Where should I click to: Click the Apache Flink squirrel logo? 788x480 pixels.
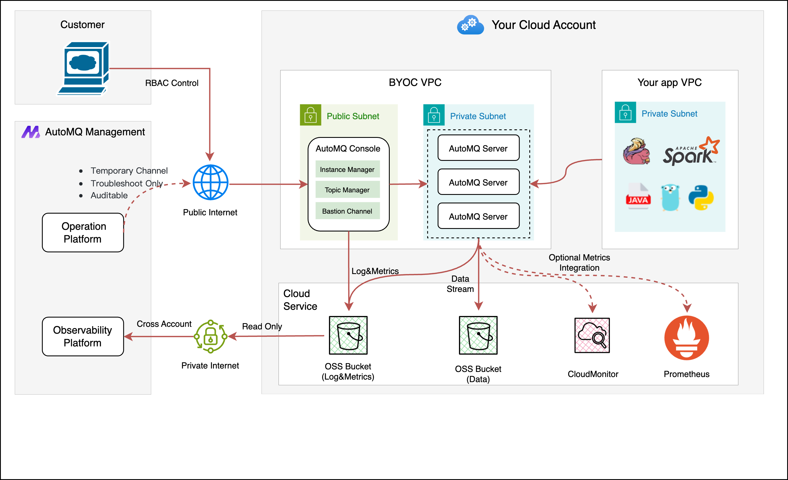(x=637, y=151)
